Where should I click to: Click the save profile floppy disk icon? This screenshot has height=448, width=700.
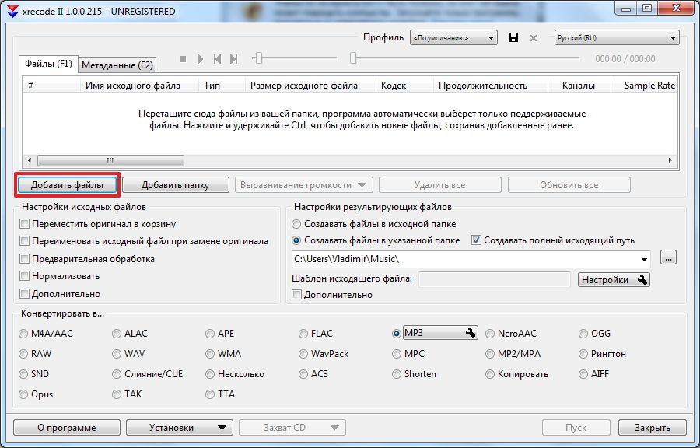(x=513, y=37)
